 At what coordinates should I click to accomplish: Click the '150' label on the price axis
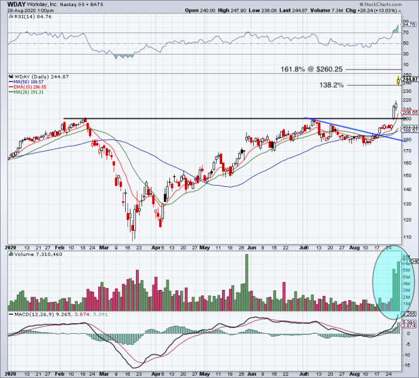click(x=408, y=176)
